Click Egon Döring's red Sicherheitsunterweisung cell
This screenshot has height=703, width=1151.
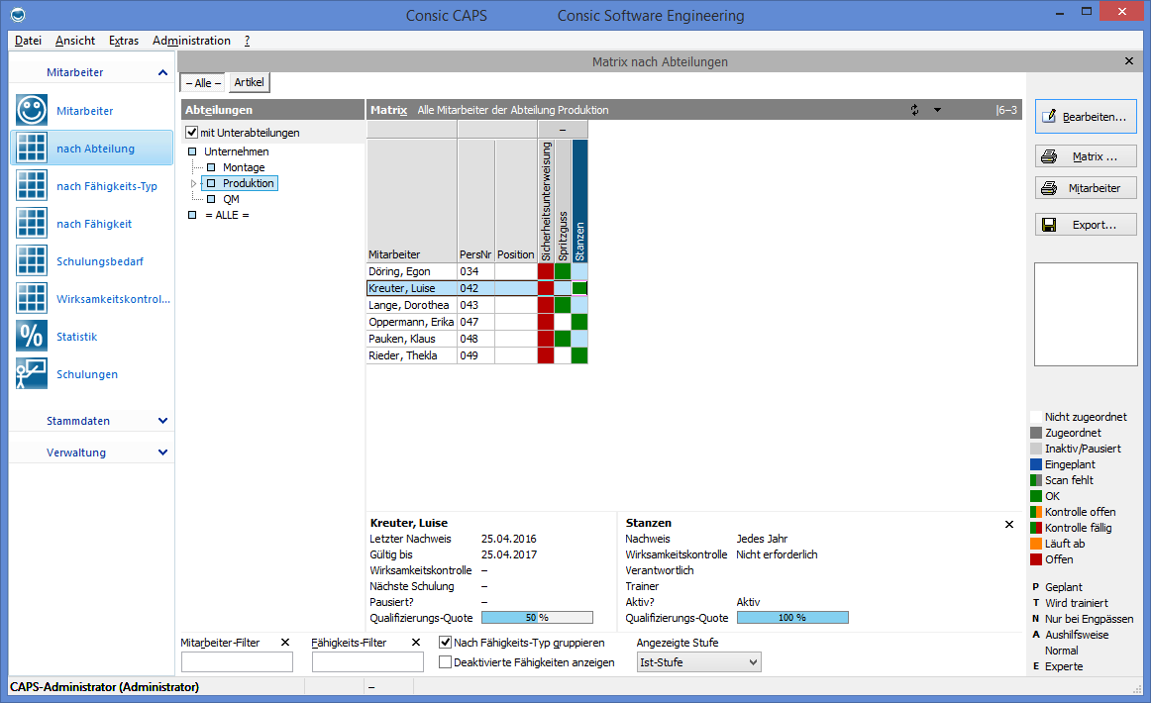546,271
